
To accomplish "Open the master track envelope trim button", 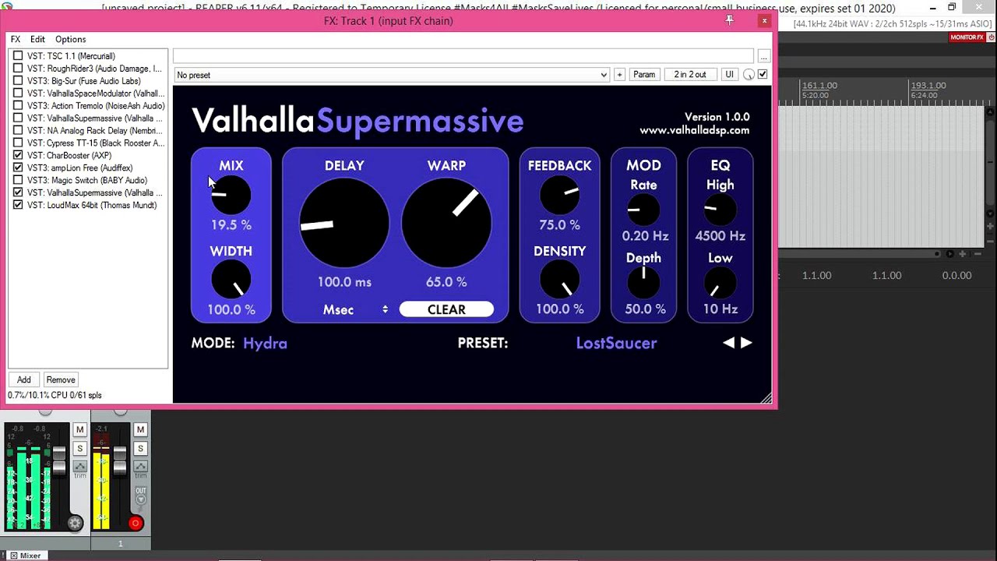I will (x=79, y=467).
